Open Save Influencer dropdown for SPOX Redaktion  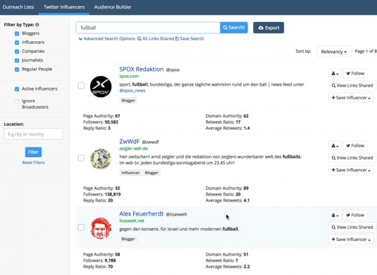click(x=351, y=98)
